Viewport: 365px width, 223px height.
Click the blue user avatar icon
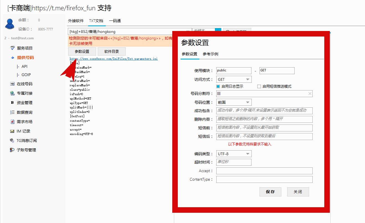pos(9,24)
